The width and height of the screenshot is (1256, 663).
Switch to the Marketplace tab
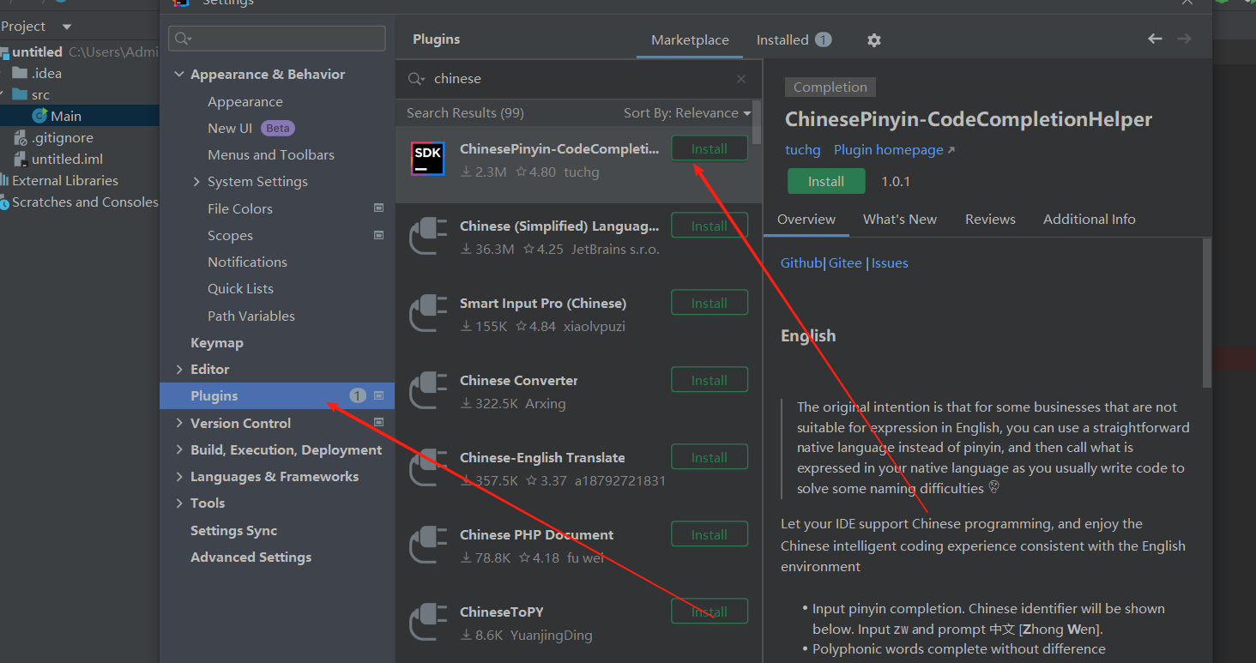[690, 40]
